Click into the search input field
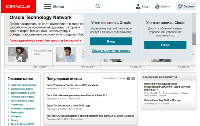 (84, 6)
